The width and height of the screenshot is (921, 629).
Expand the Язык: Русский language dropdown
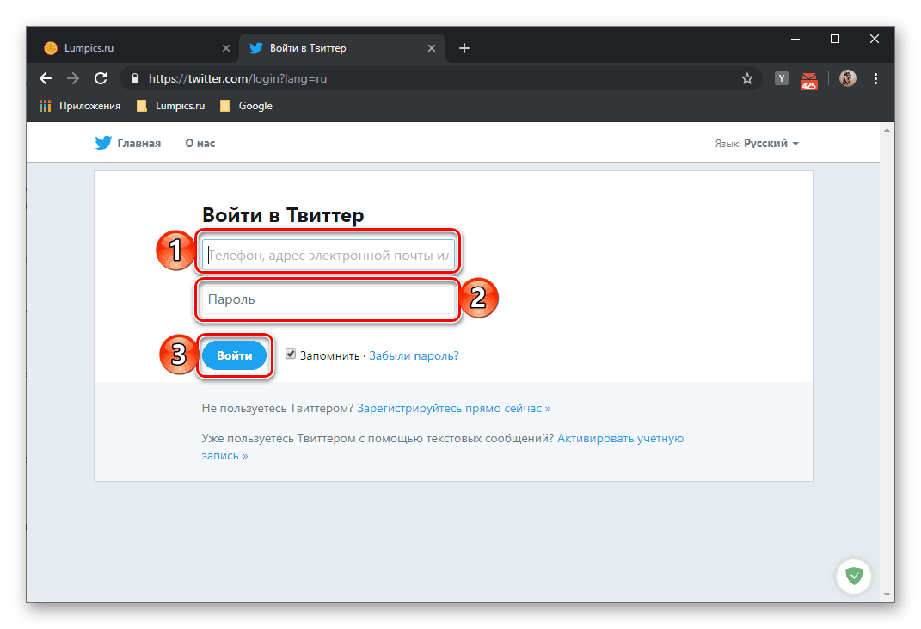coord(757,144)
